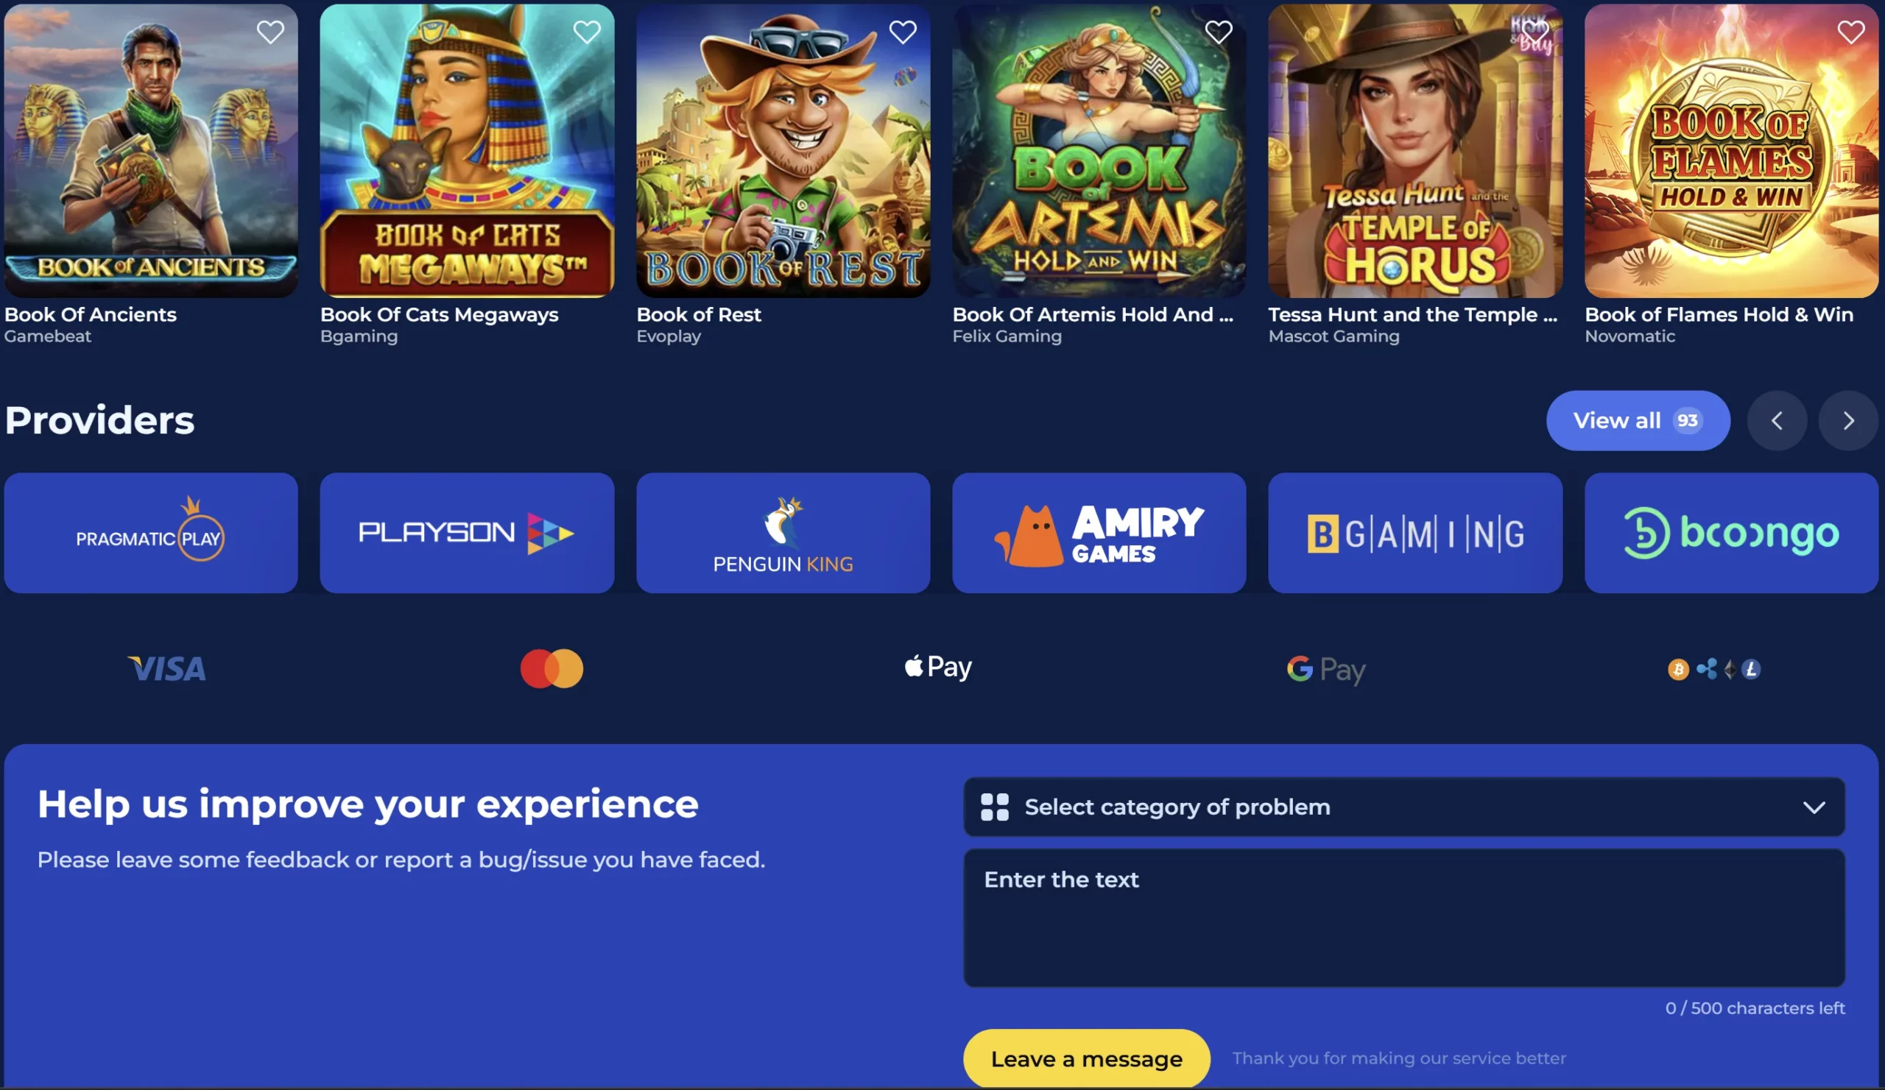The height and width of the screenshot is (1090, 1885).
Task: Open the Playson provider card
Action: 467,533
